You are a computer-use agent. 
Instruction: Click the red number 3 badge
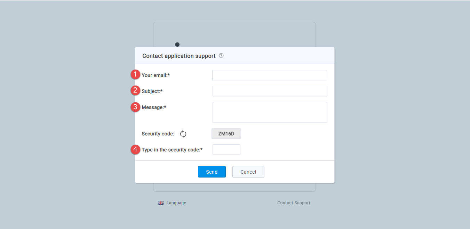(x=135, y=107)
